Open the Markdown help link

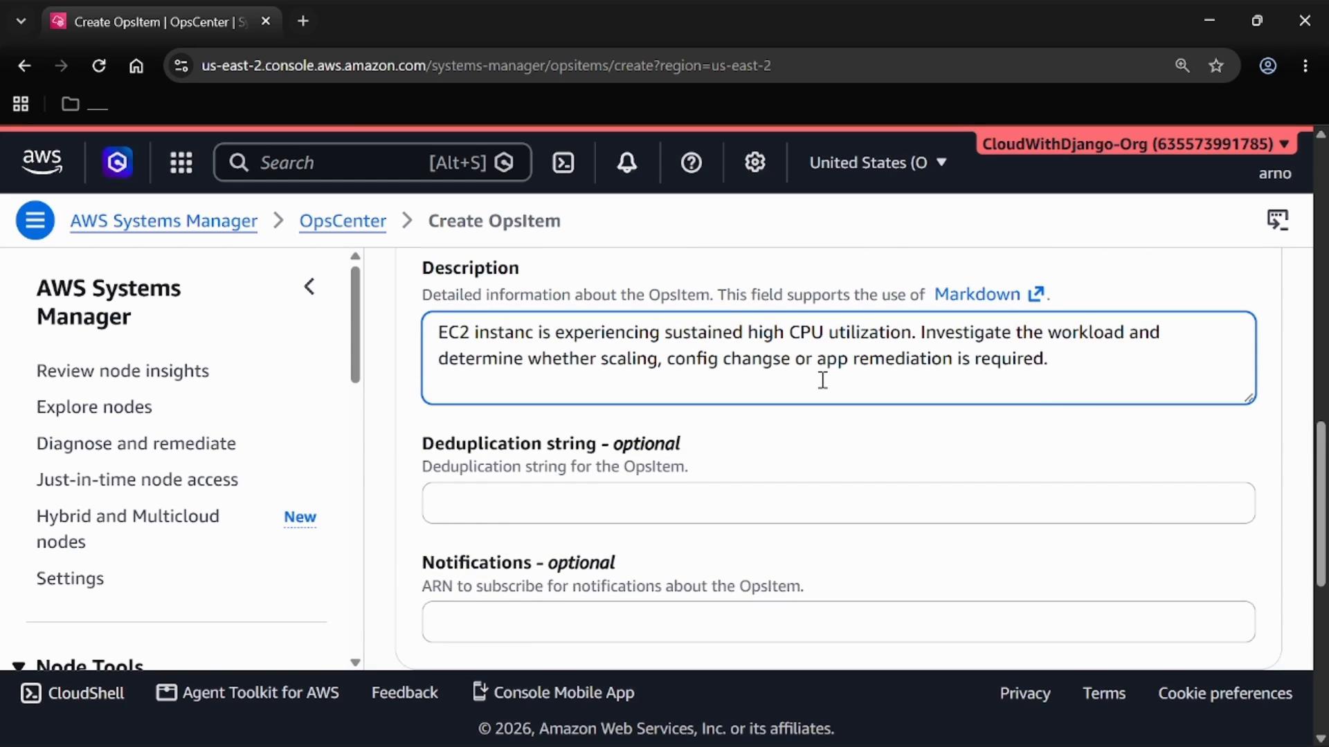988,294
